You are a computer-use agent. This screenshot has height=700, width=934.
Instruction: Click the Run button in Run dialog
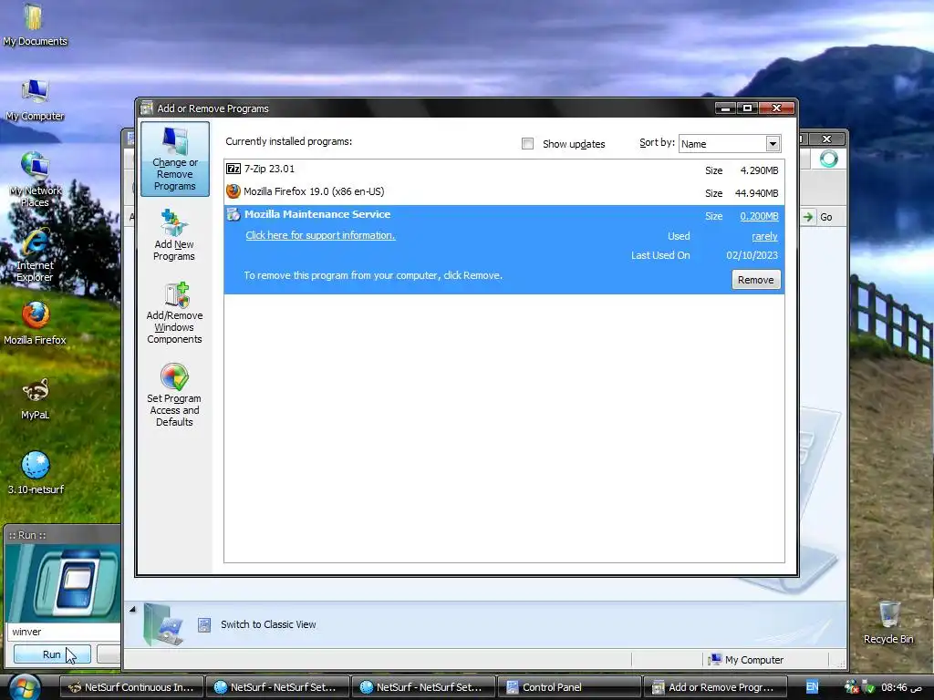[x=52, y=654]
